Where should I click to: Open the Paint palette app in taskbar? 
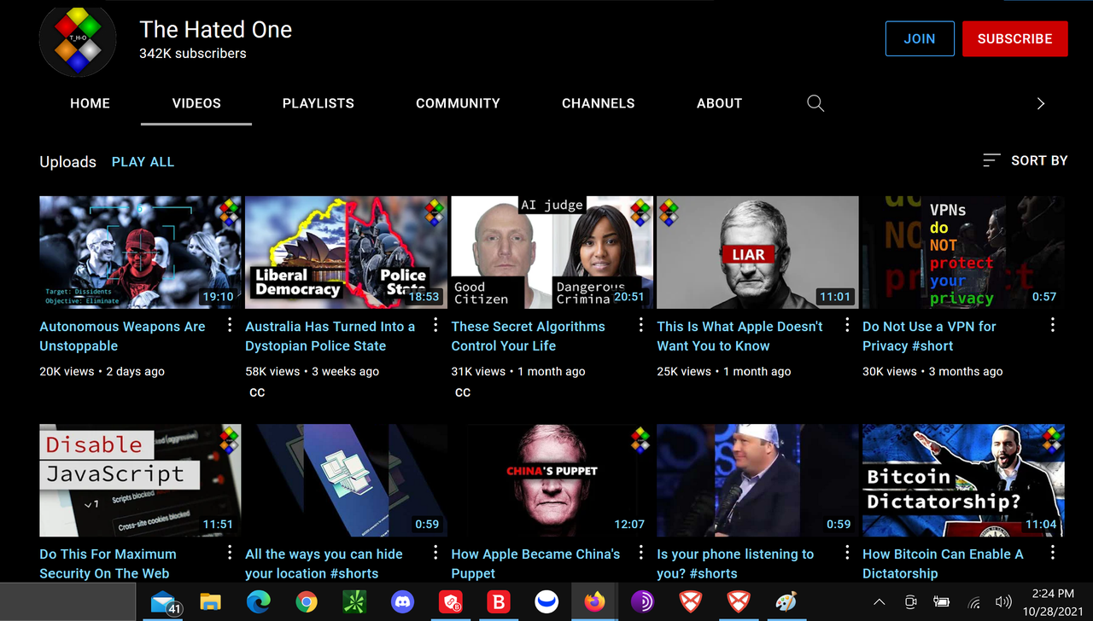tap(786, 602)
